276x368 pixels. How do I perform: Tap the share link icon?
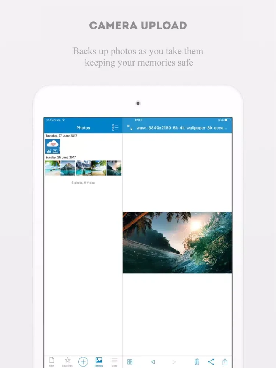(x=211, y=362)
